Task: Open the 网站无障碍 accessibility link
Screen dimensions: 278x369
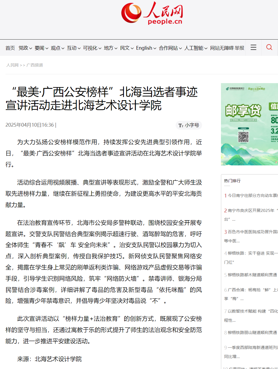Action: tap(222, 48)
